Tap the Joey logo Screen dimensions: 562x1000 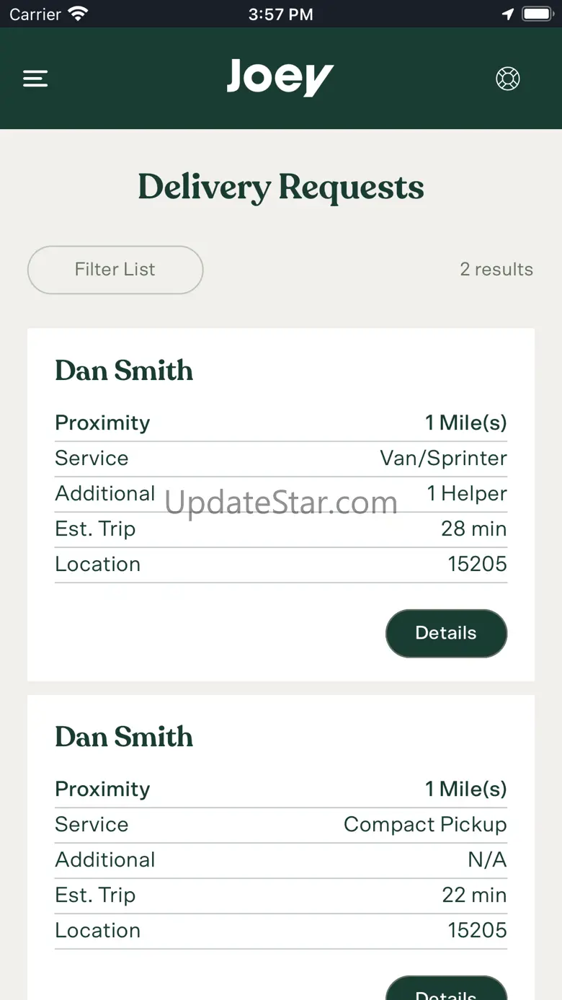click(x=280, y=77)
